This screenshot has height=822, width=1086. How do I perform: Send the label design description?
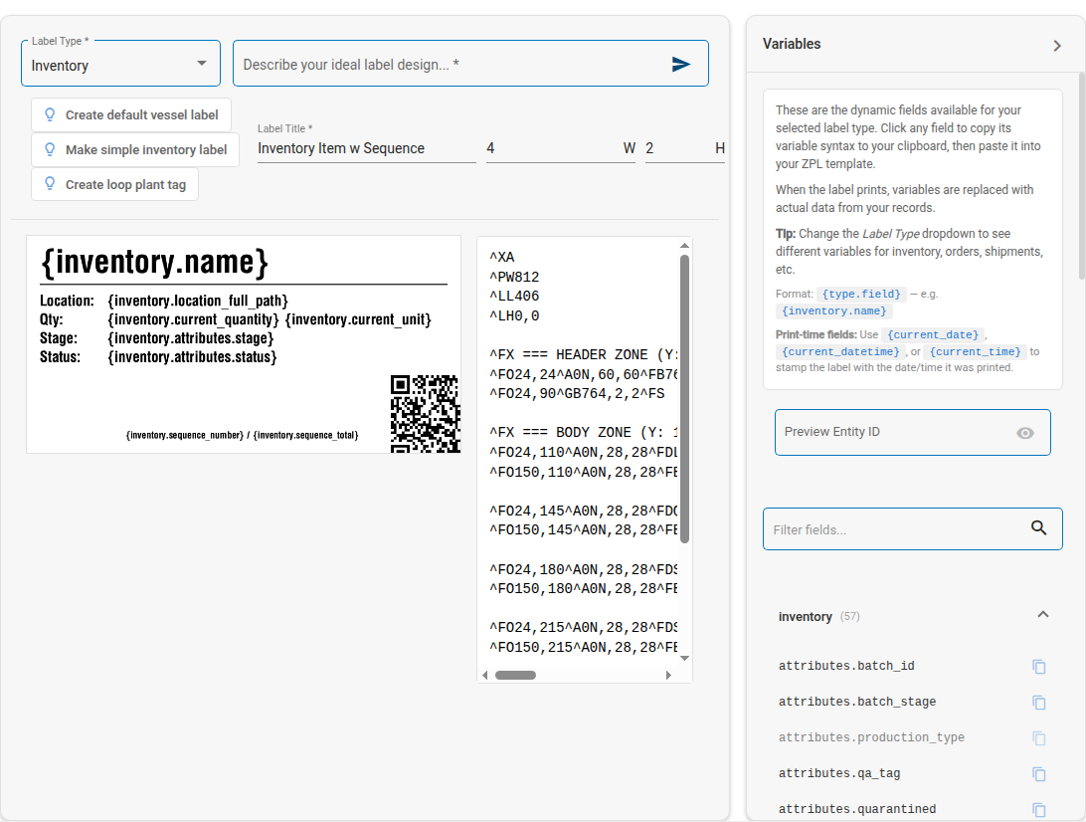pyautogui.click(x=681, y=65)
